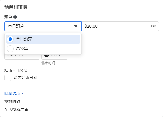Click the 北京时间 timezone label

coord(48,63)
